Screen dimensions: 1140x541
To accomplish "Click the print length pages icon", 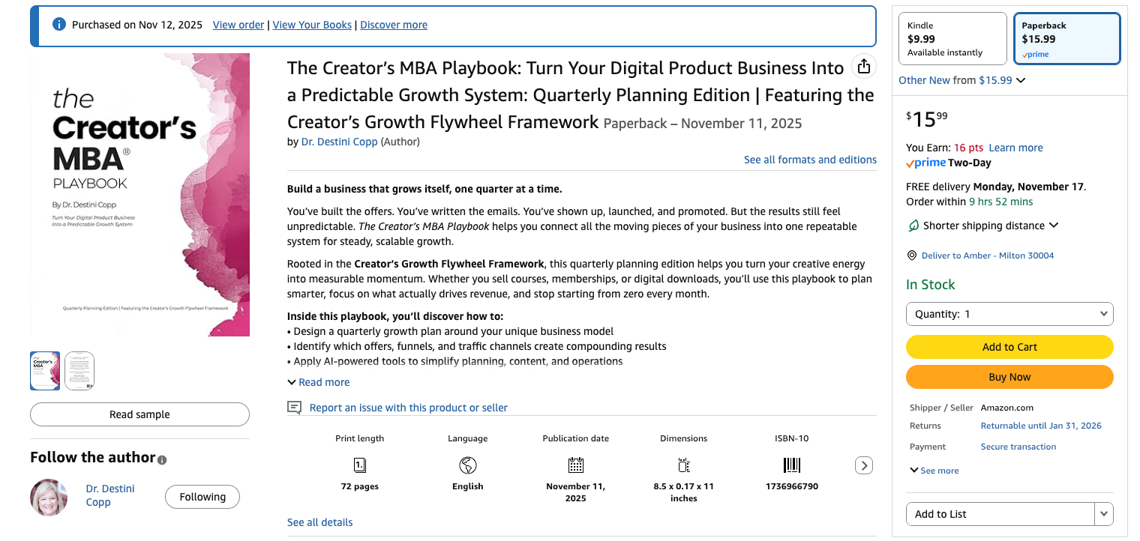I will coord(360,465).
